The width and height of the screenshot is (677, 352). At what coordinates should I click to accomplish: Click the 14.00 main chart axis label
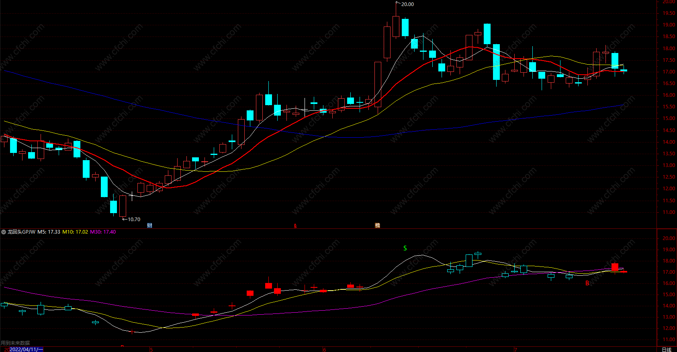[x=669, y=142]
